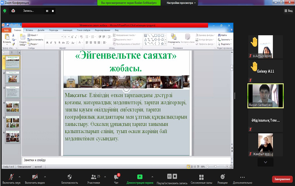This screenshot has width=295, height=186.
Task: Switch view layout using Вид button
Action: [x=288, y=11]
